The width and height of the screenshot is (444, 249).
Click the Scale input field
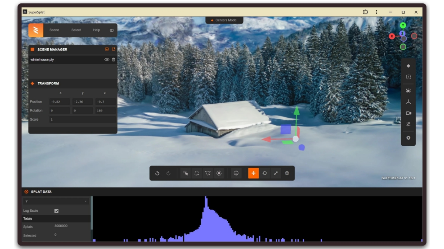tap(83, 120)
